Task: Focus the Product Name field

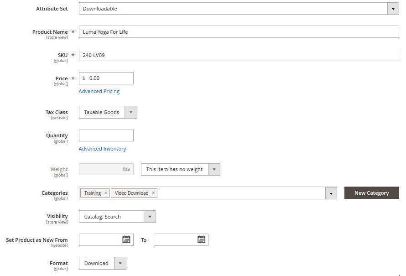Action: click(x=239, y=32)
